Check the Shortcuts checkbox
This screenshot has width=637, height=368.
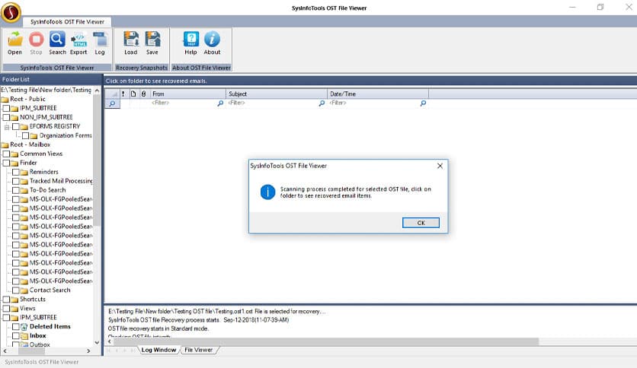pyautogui.click(x=7, y=300)
